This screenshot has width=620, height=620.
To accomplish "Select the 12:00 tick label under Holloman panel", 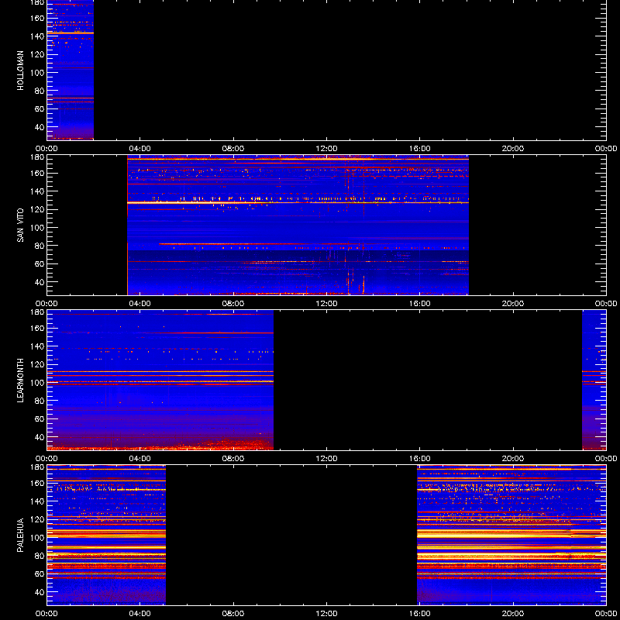I will (326, 149).
